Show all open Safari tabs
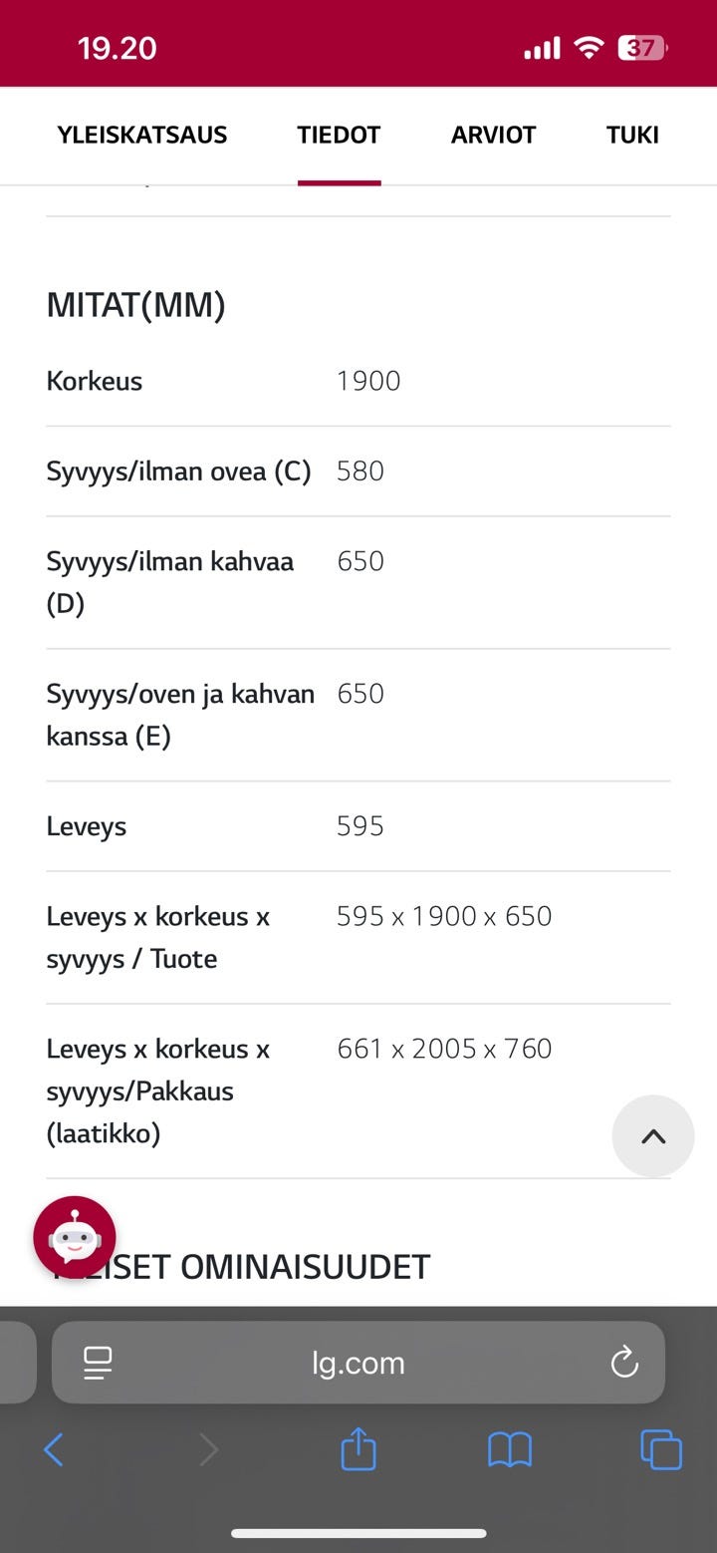This screenshot has height=1553, width=717. [x=660, y=1449]
